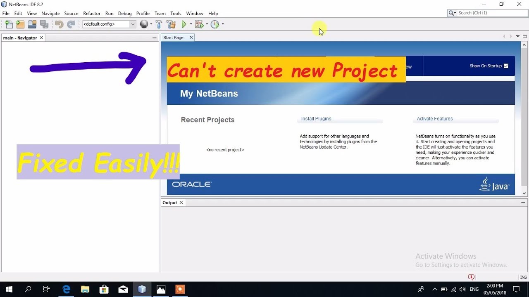The height and width of the screenshot is (297, 529).
Task: Expand the Debug Project dropdown arrow
Action: pos(207,24)
